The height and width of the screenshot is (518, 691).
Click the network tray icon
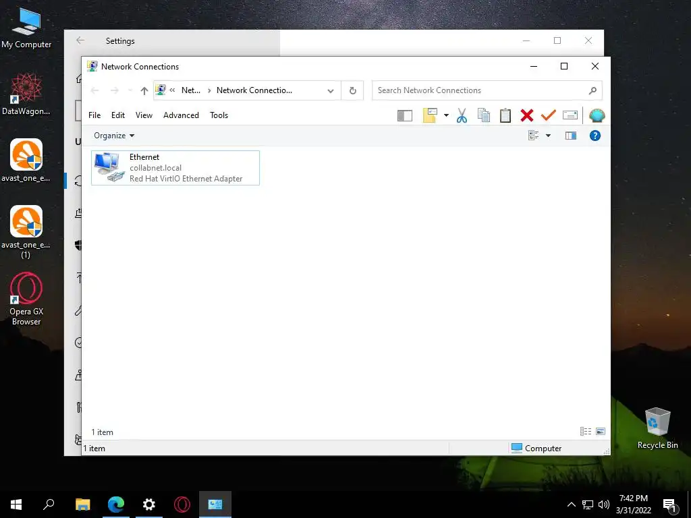tap(588, 505)
